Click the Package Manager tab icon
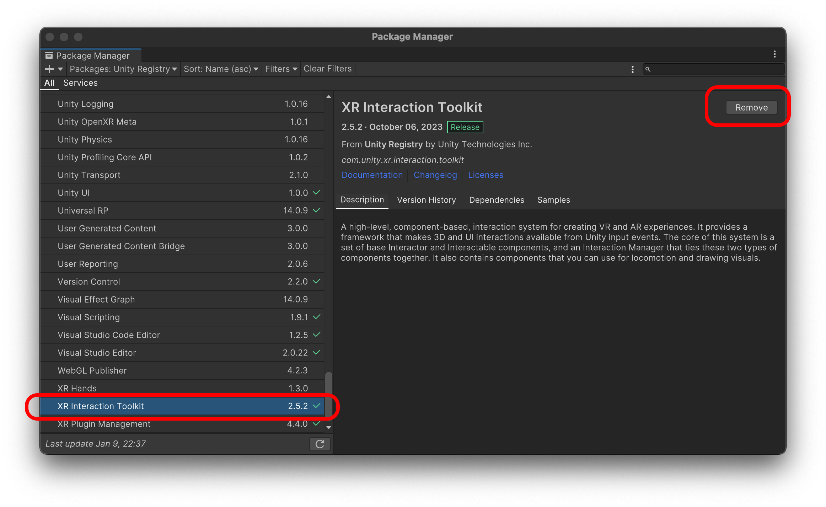826x507 pixels. click(x=49, y=56)
